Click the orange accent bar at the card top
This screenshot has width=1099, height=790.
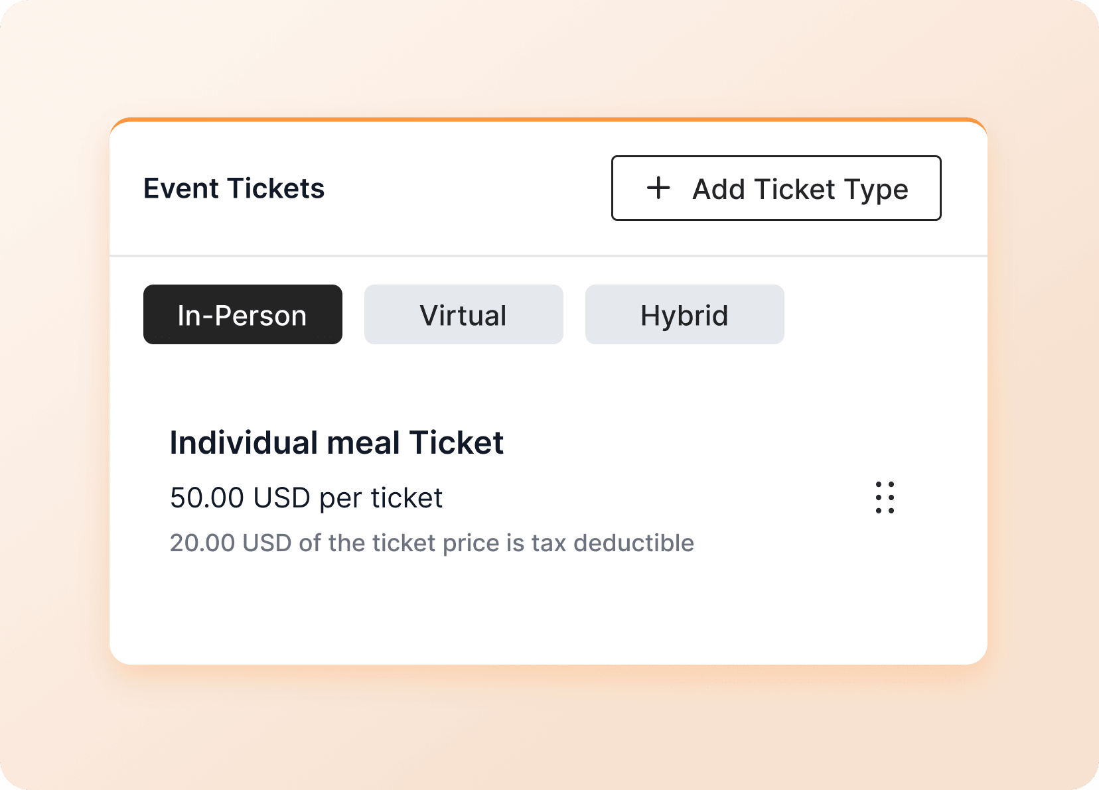point(548,121)
